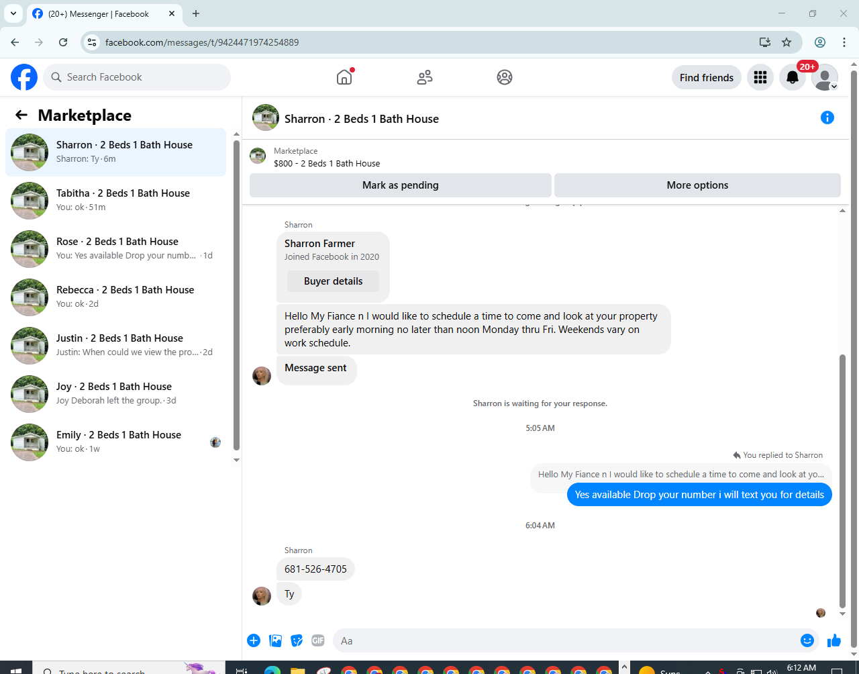Attach a photo using the image icon
Screen dimensions: 859x674
point(275,640)
